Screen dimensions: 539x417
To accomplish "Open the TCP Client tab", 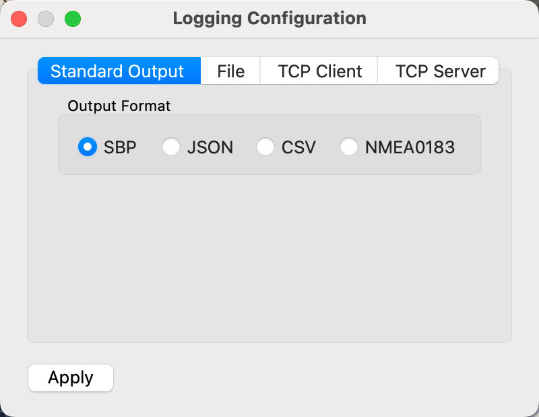I will 319,71.
